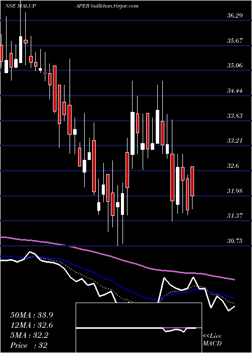Click the 33.83 price axis label
252x353 pixels.
pyautogui.click(x=234, y=115)
